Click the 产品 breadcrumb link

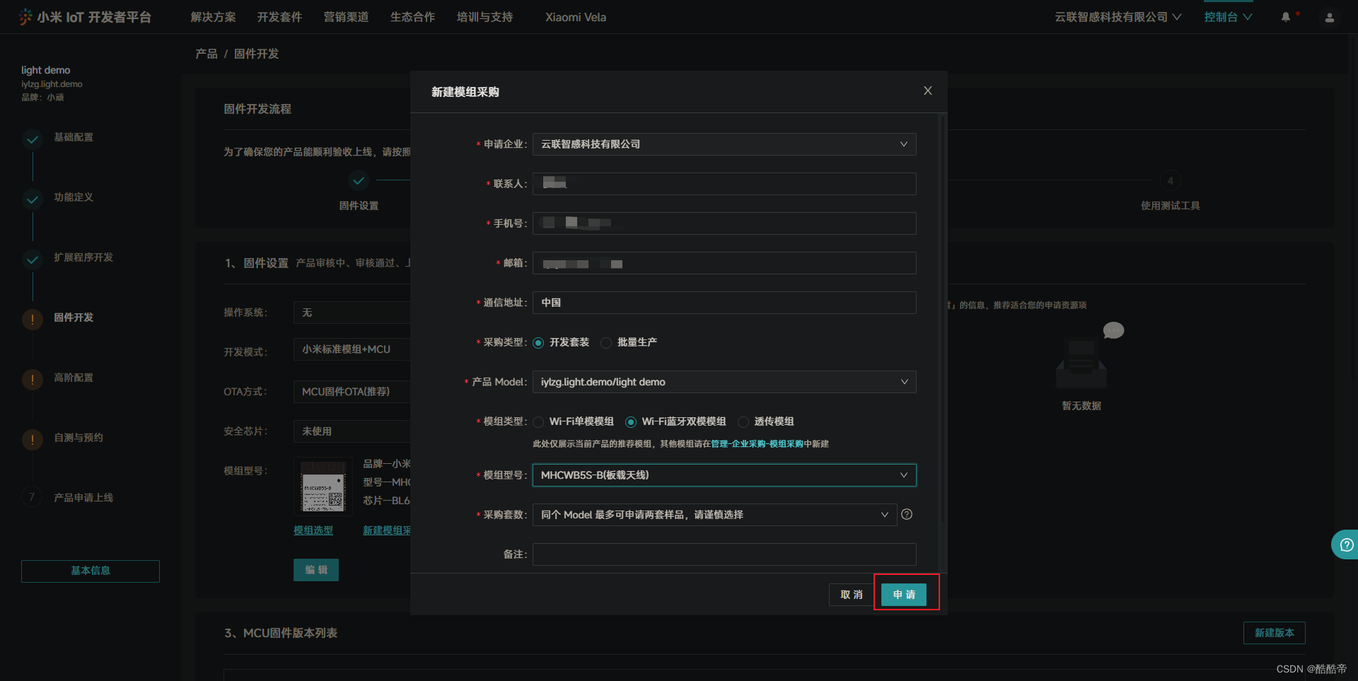coord(207,54)
